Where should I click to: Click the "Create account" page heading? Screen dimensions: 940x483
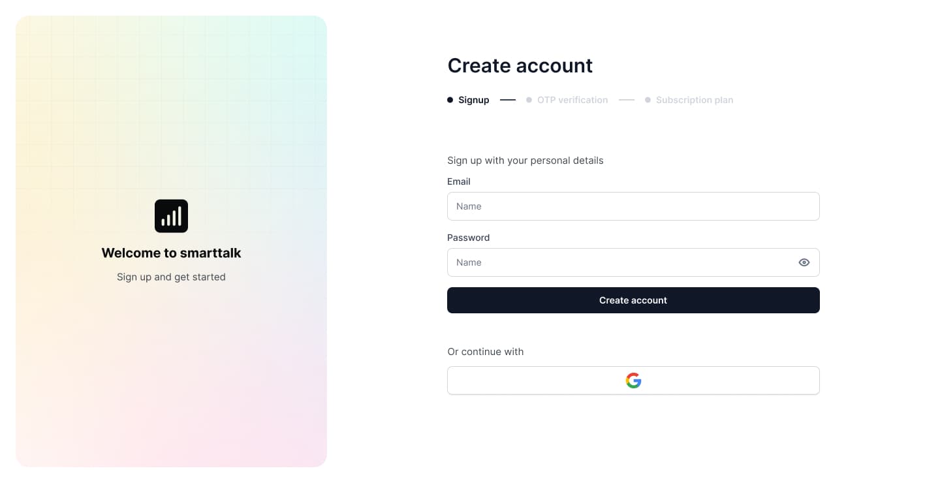point(520,65)
